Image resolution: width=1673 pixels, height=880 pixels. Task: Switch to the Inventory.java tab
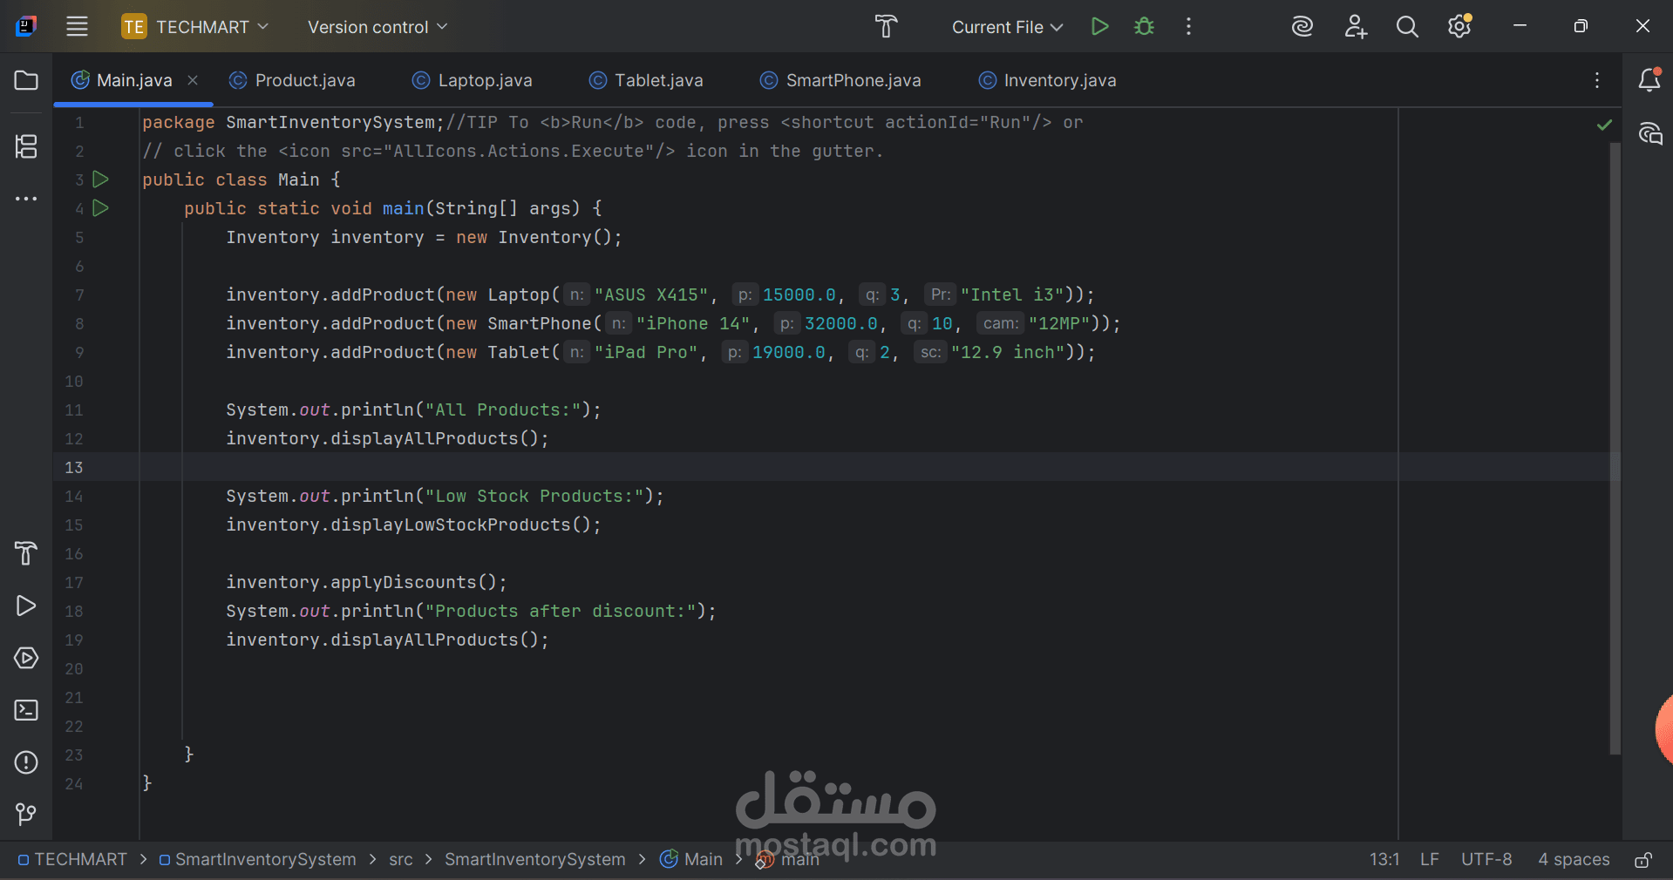(1047, 80)
